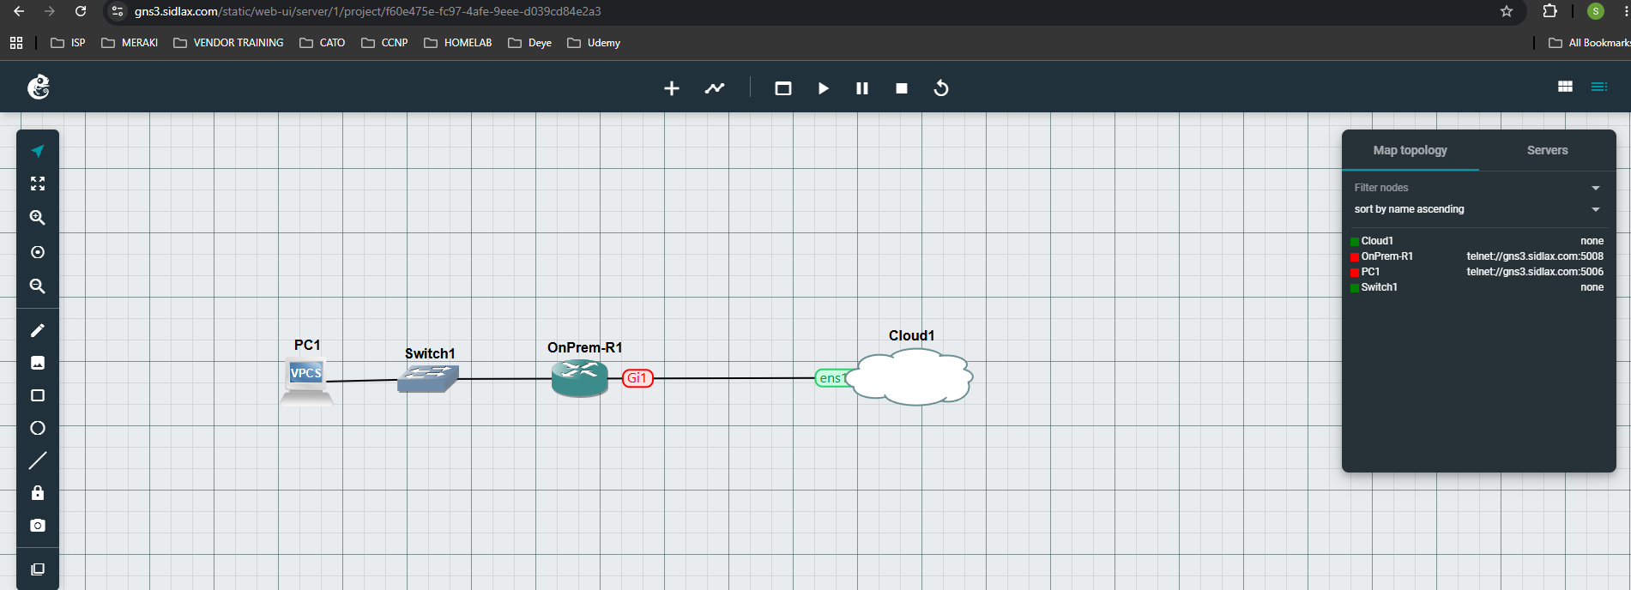Reload all nodes icon
This screenshot has height=590, width=1631.
tap(941, 88)
